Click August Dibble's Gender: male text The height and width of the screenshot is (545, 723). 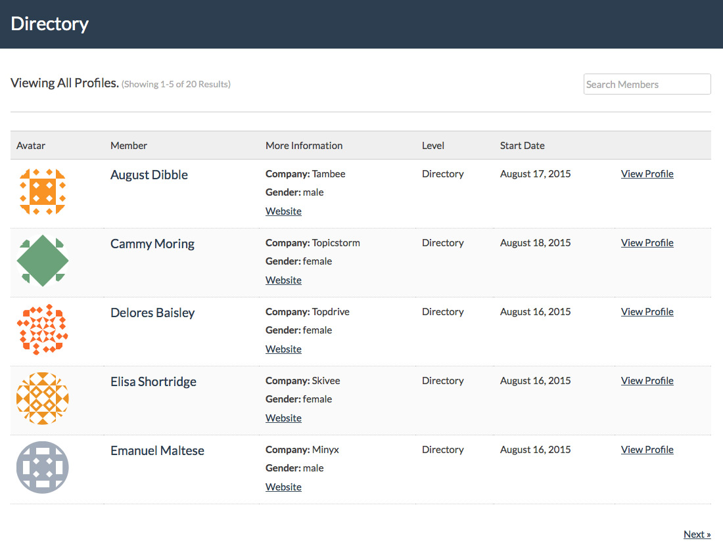[x=294, y=192]
